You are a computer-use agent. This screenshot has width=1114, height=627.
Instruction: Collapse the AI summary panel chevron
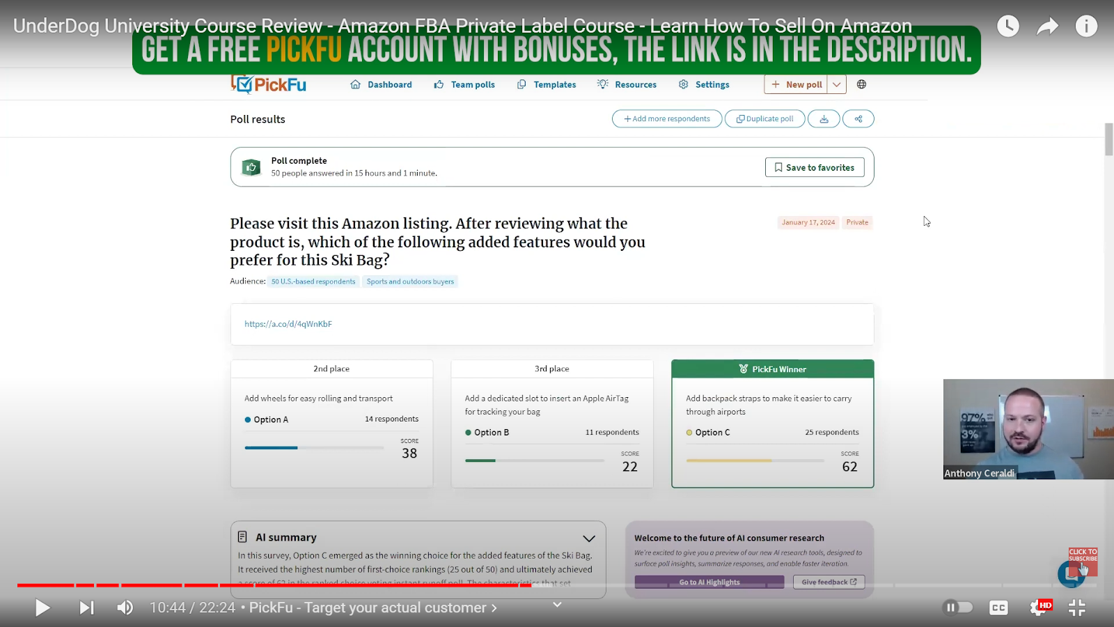(589, 539)
